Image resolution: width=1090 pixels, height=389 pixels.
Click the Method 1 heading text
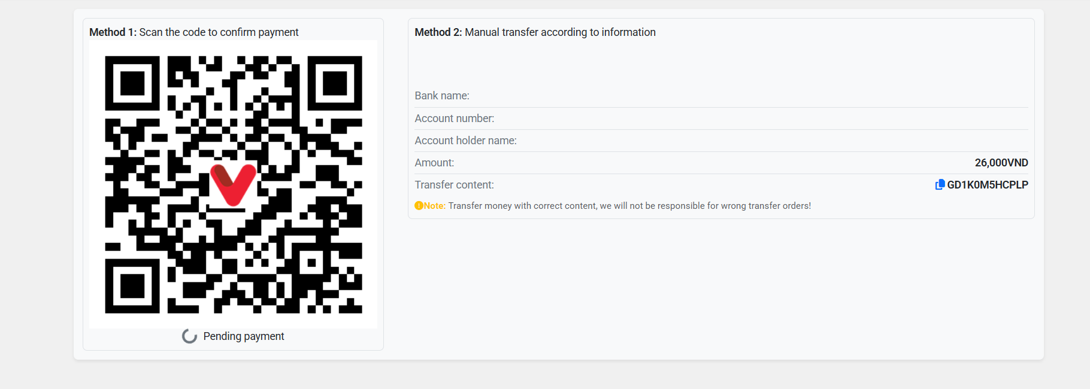(x=193, y=32)
